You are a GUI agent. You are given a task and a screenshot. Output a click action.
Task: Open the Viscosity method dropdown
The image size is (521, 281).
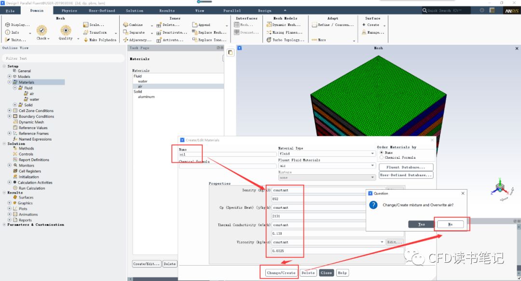(x=329, y=242)
